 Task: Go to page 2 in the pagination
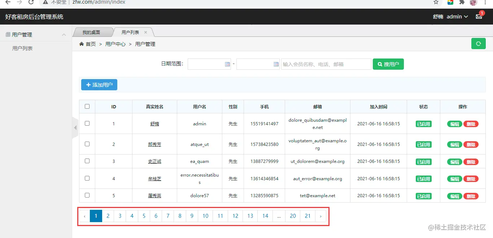click(x=108, y=216)
